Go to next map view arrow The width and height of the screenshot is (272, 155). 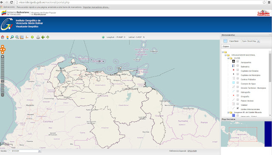(x=48, y=37)
